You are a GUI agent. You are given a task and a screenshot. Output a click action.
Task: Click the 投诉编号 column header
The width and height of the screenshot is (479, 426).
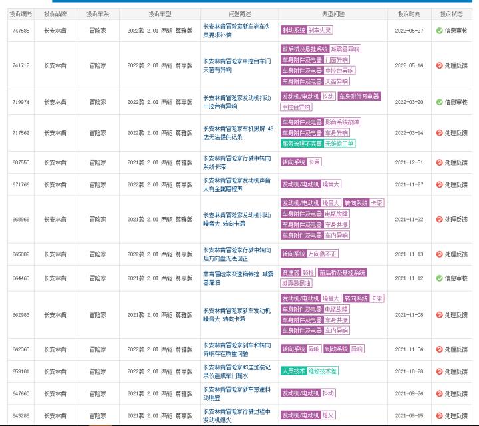pos(21,14)
